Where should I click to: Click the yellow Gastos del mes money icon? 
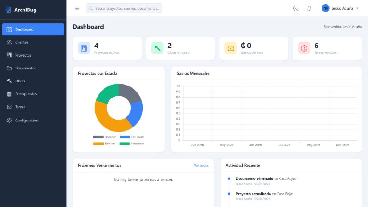(231, 48)
